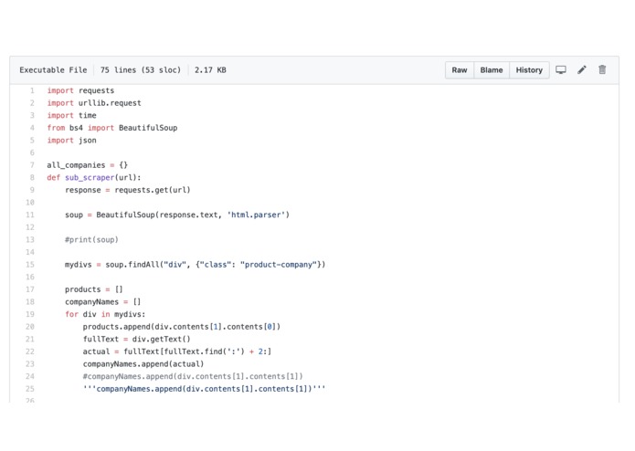Click 'companyNames.append(actual)' line
Image resolution: width=635 pixels, height=451 pixels.
[x=143, y=364]
